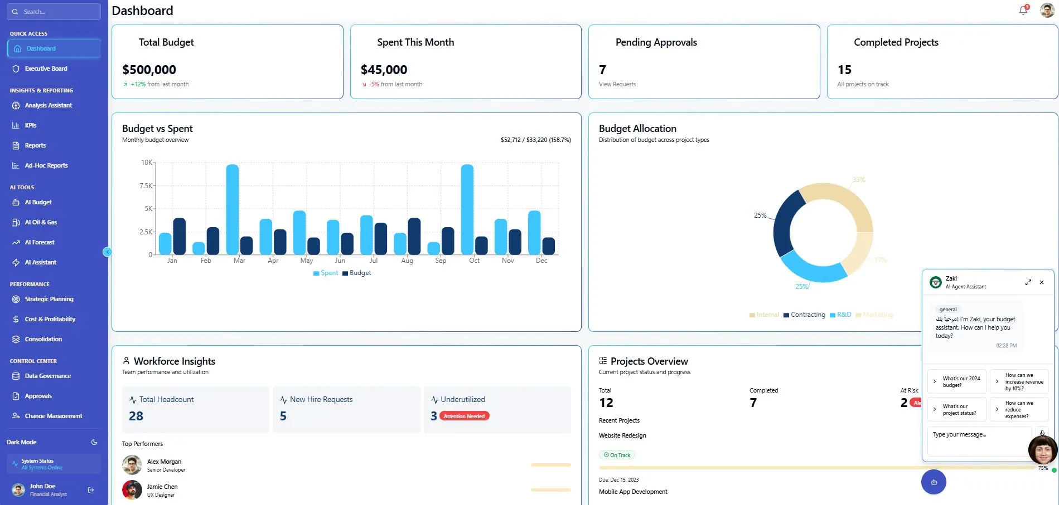
Task: Click the notification bell icon
Action: 1023,10
